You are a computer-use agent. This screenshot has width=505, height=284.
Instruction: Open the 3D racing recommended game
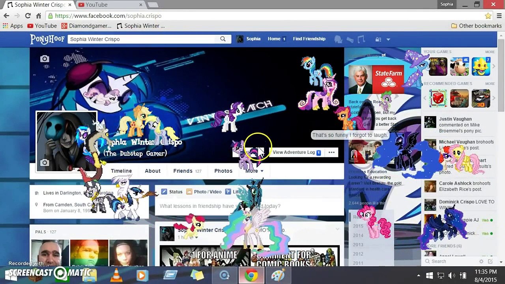[481, 99]
